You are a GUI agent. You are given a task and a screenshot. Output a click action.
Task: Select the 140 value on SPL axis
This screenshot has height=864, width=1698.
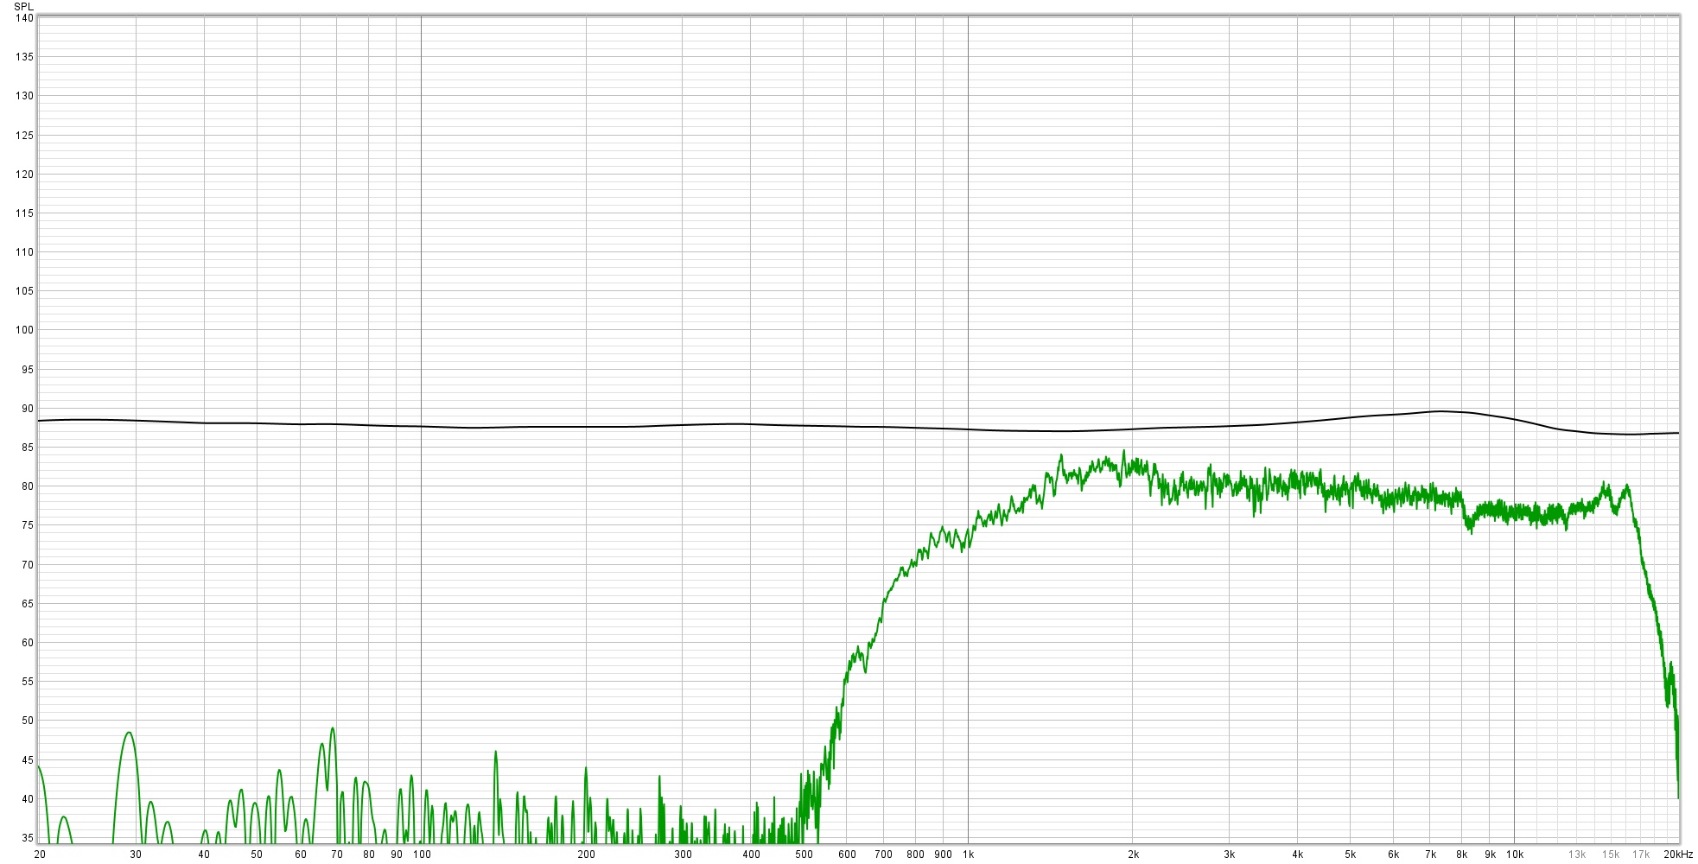pyautogui.click(x=24, y=17)
